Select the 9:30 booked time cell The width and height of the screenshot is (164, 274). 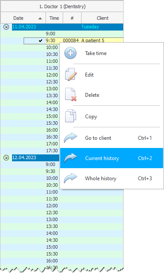click(50, 40)
